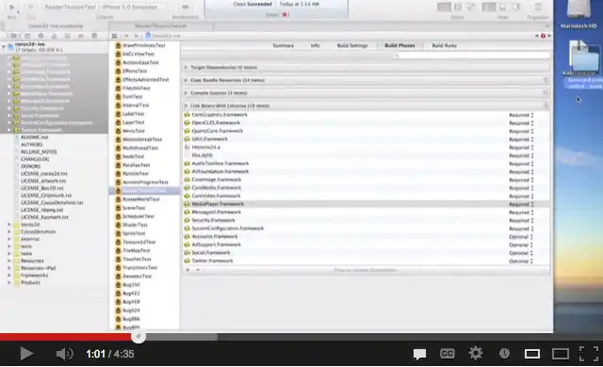
Task: Mute the video volume speaker icon
Action: [64, 354]
